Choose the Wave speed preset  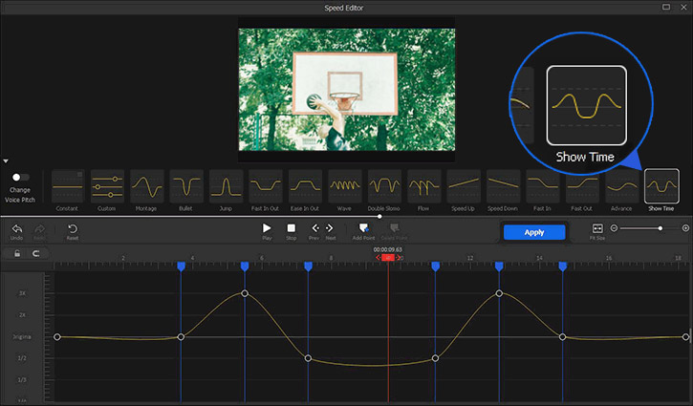344,185
